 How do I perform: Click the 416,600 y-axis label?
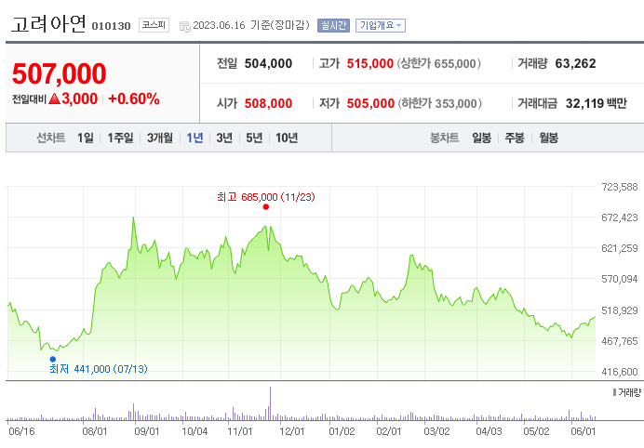coord(620,372)
